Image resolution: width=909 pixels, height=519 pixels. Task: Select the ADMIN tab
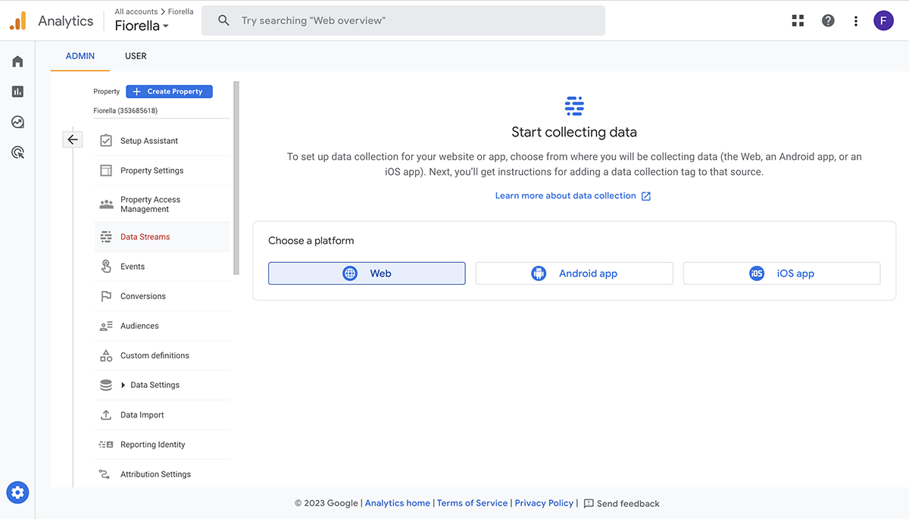pos(80,55)
